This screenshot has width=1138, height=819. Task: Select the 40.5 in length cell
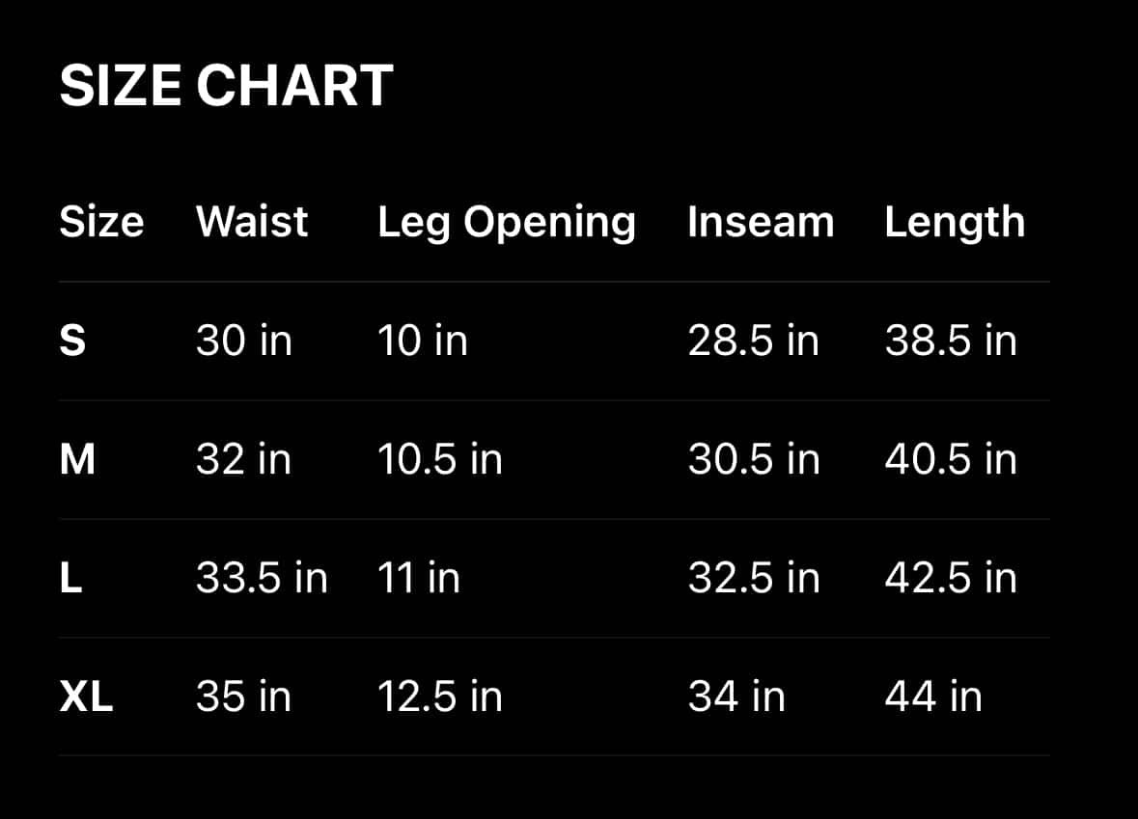coord(951,460)
